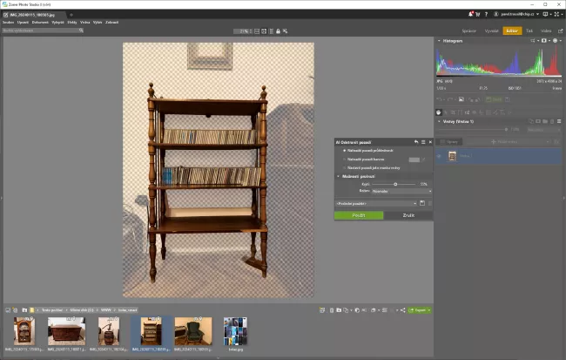Screen dimensions: 566x360
Task: Click the undo icon in the AI Odstranit pozadí panel
Action: (x=416, y=142)
